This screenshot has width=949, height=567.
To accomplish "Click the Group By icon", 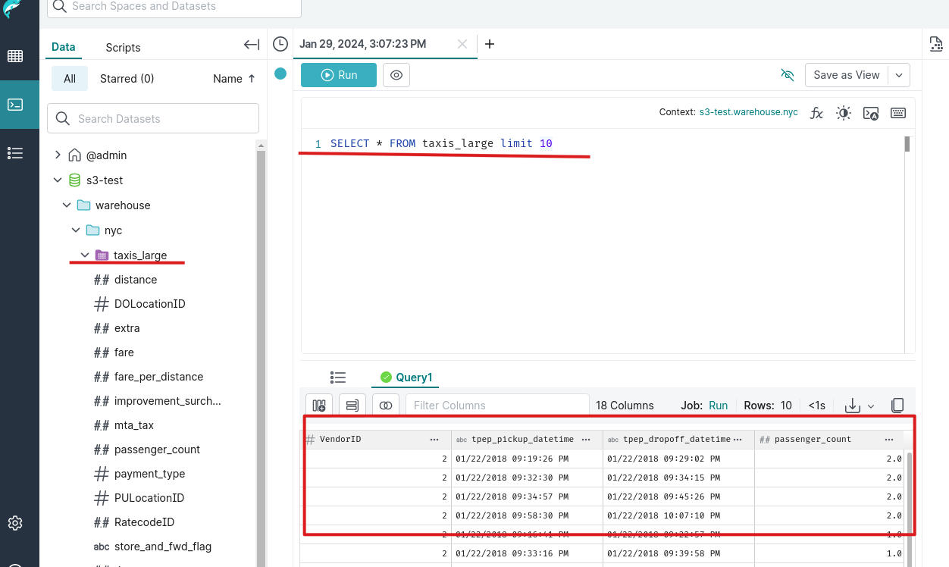I will click(352, 406).
